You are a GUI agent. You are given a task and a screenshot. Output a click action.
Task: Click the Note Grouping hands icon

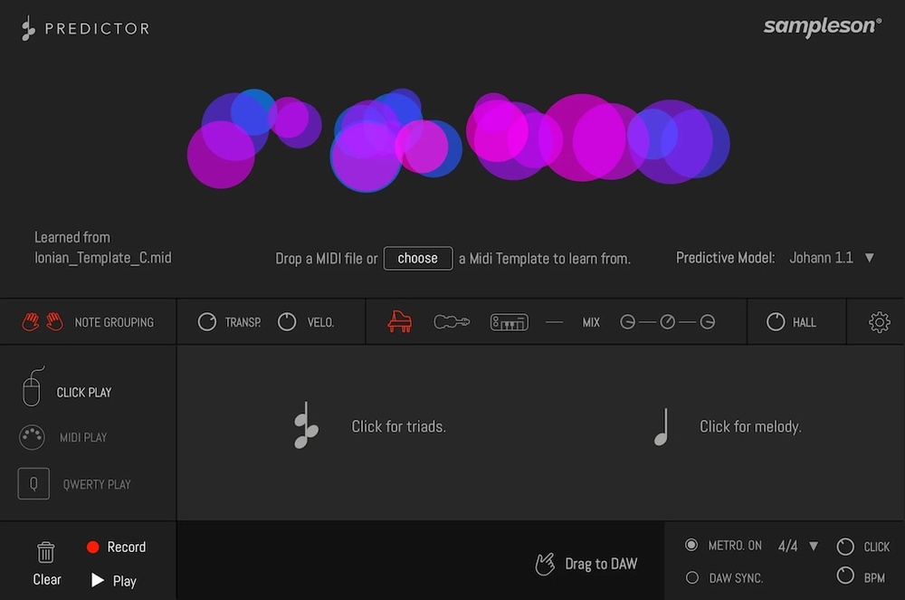click(x=43, y=322)
